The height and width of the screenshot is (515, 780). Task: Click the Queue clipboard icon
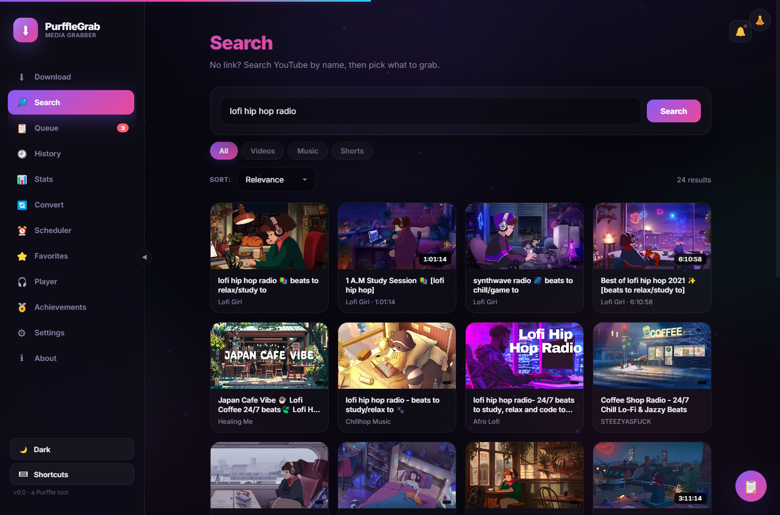pos(22,128)
